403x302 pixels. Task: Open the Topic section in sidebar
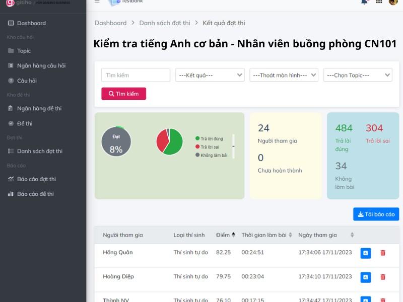pos(23,50)
